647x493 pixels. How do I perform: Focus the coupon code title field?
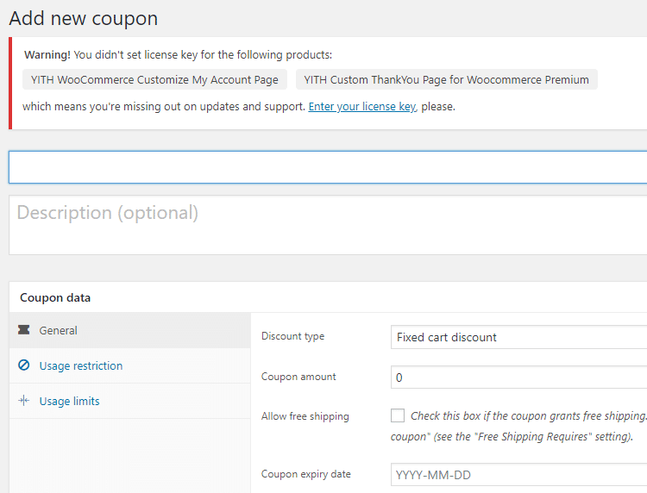[328, 167]
